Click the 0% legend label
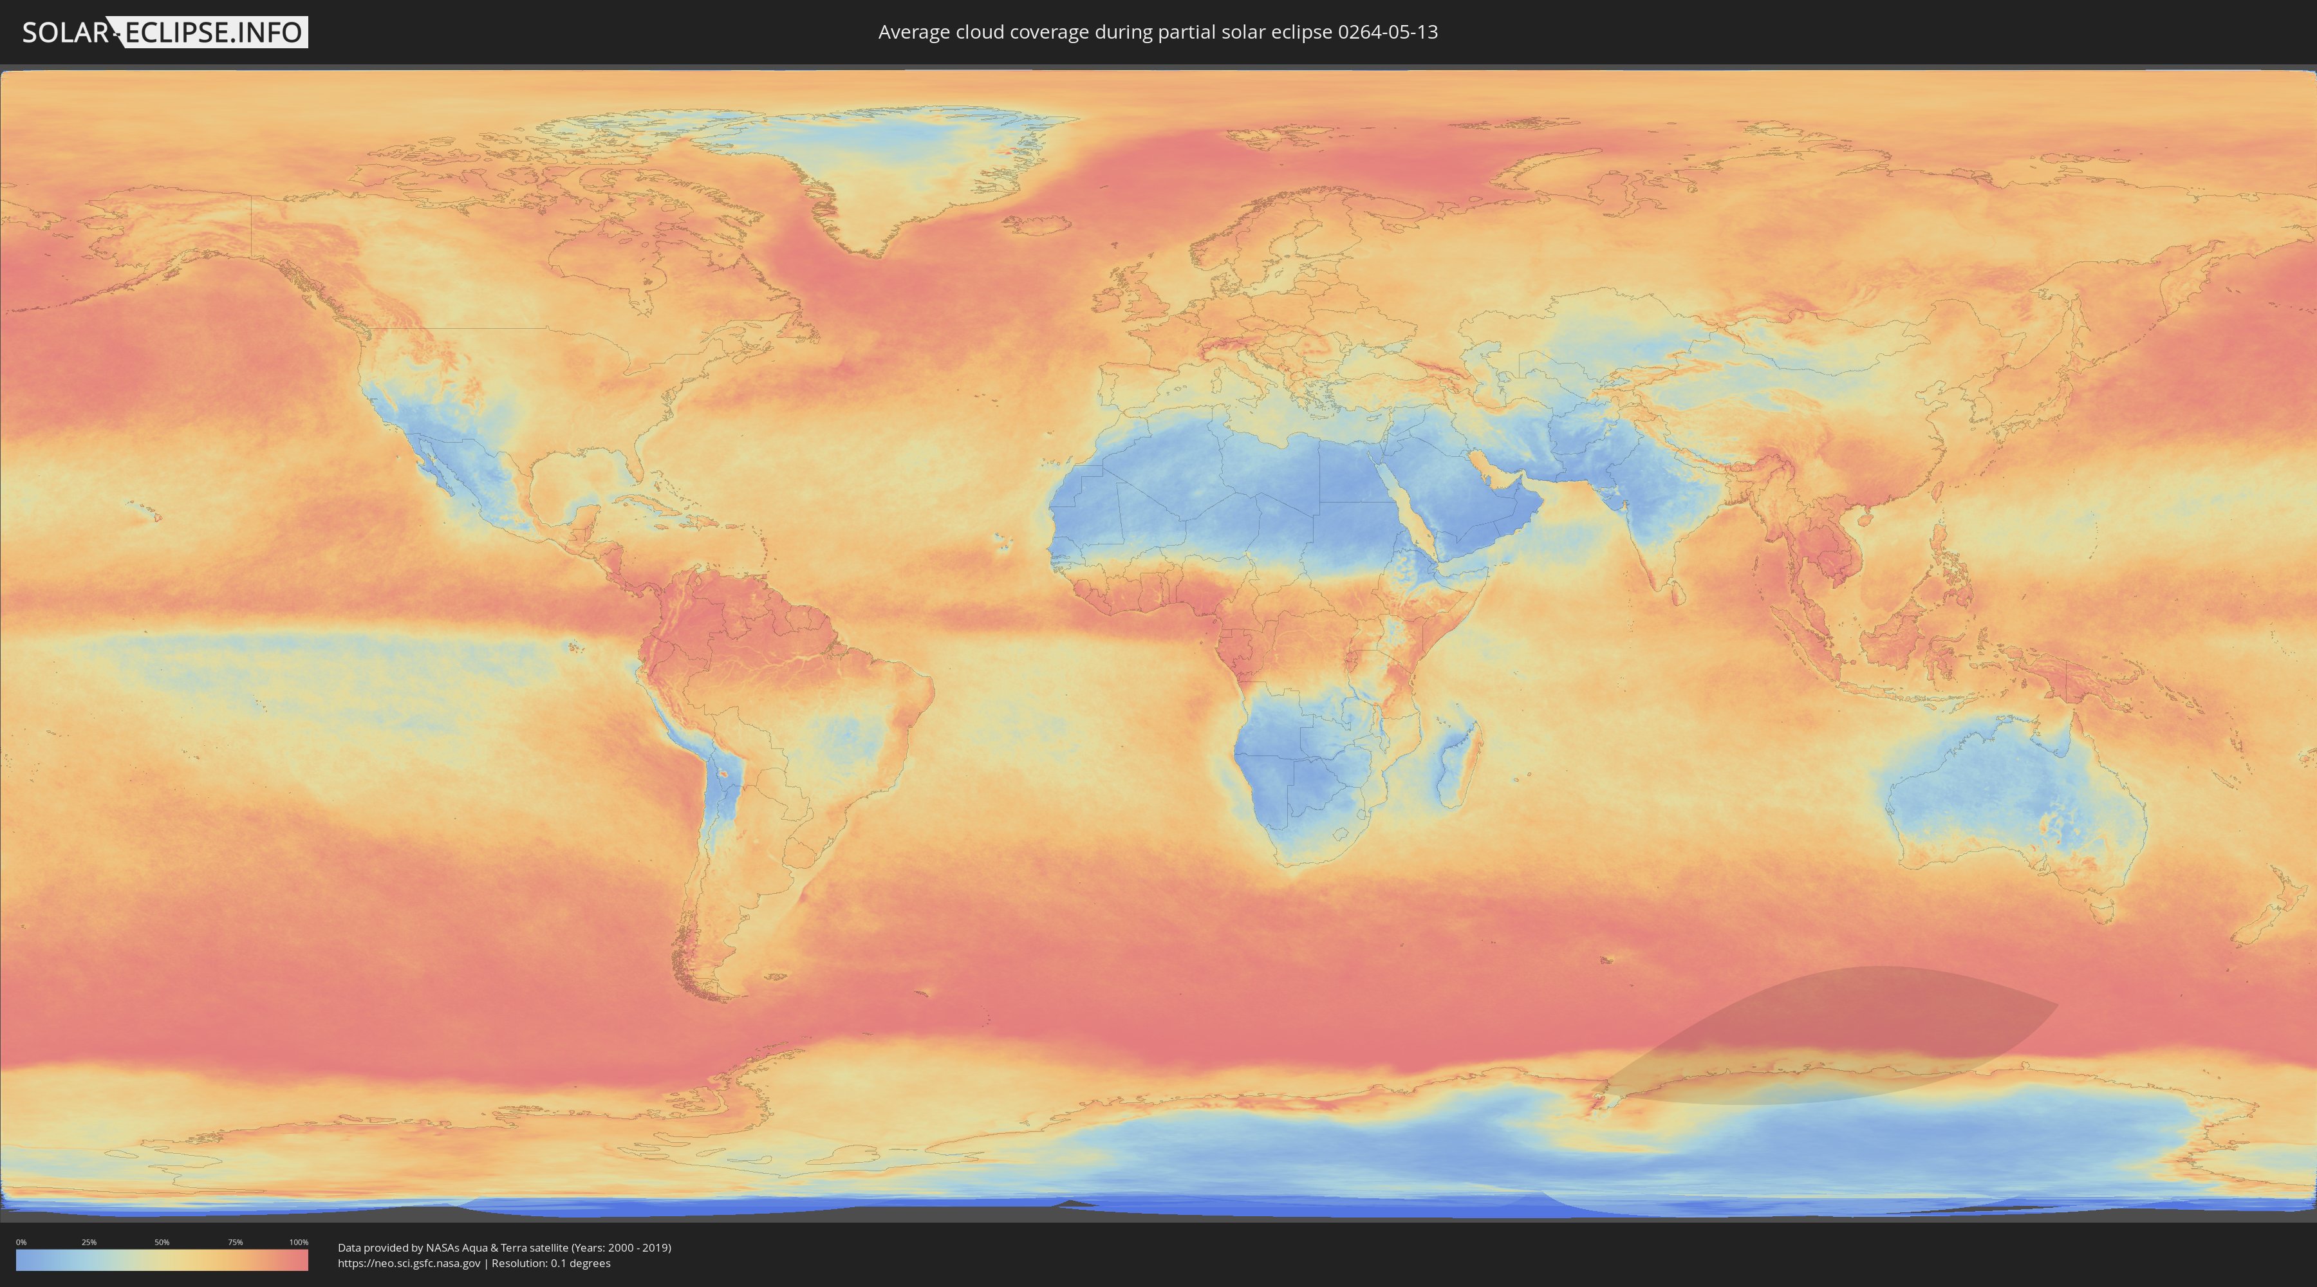2317x1287 pixels. click(21, 1242)
